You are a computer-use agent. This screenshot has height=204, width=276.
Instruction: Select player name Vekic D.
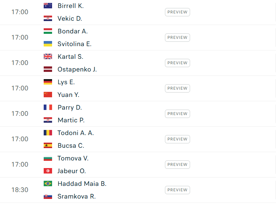[70, 19]
